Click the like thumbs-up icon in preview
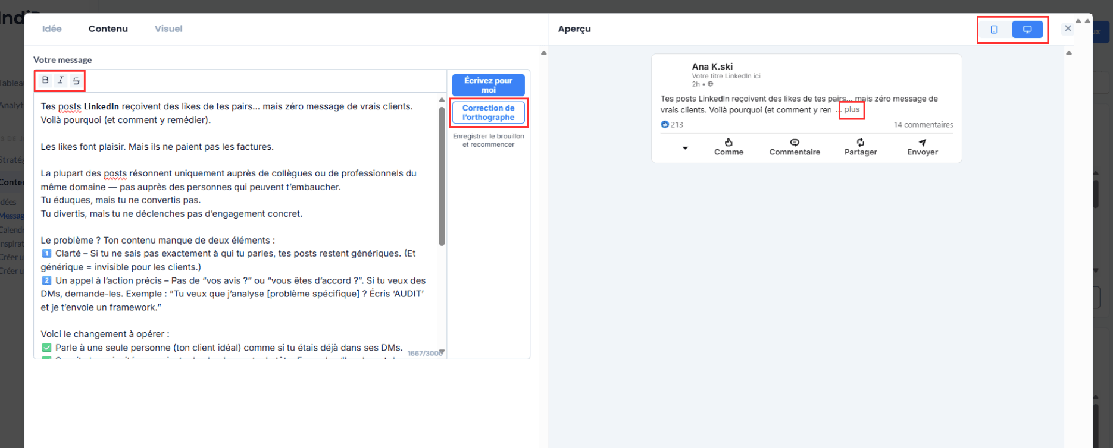This screenshot has width=1113, height=448. pyautogui.click(x=729, y=143)
